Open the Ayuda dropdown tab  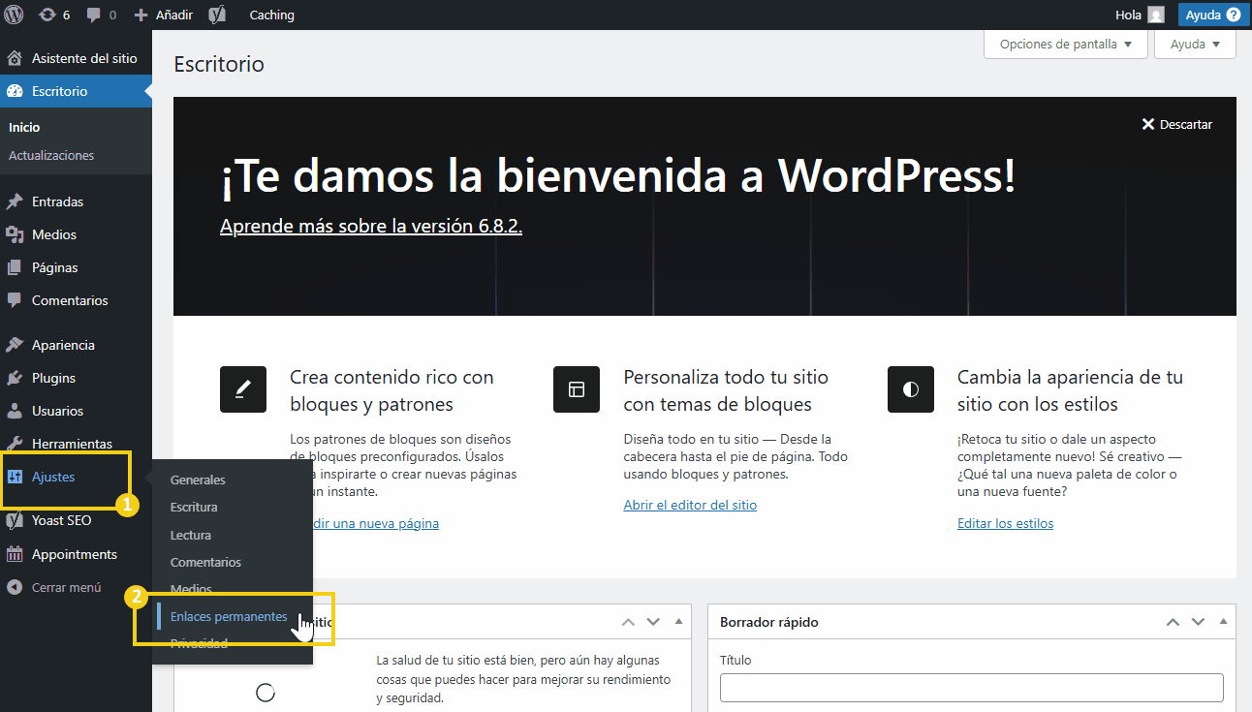click(1195, 45)
